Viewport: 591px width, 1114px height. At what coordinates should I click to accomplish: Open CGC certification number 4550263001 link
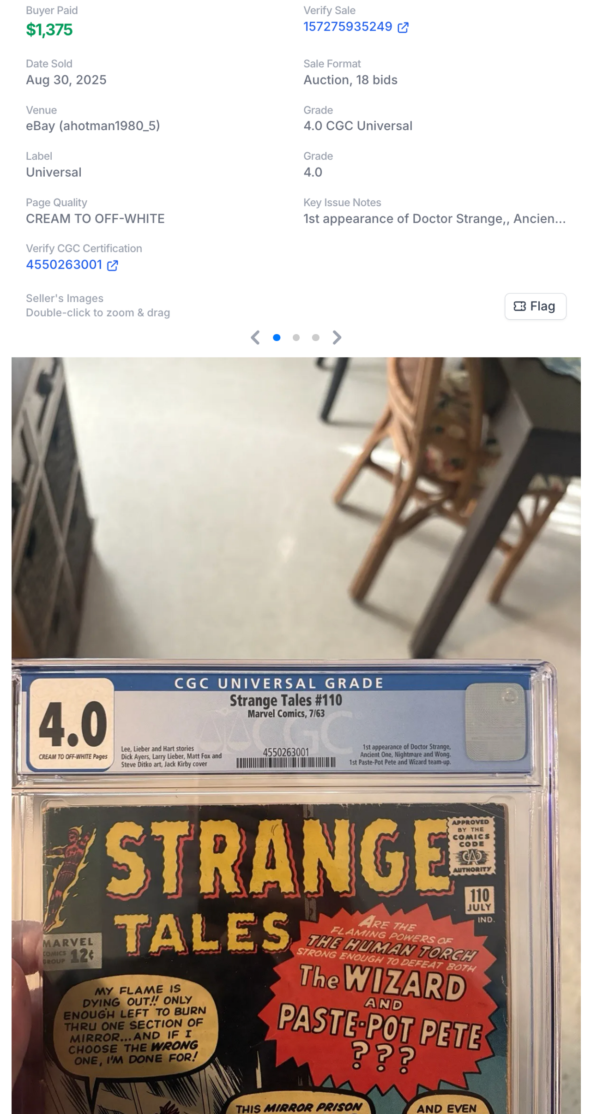click(x=64, y=265)
